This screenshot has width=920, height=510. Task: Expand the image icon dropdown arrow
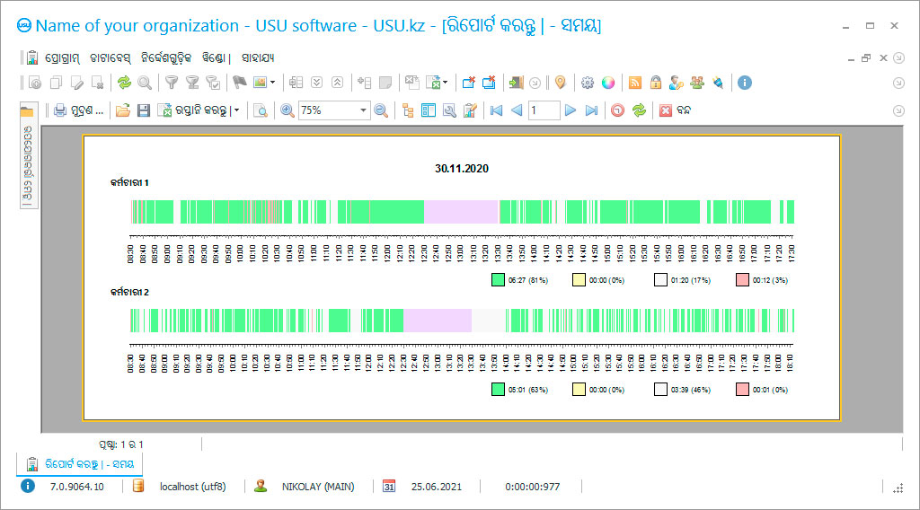pyautogui.click(x=272, y=83)
